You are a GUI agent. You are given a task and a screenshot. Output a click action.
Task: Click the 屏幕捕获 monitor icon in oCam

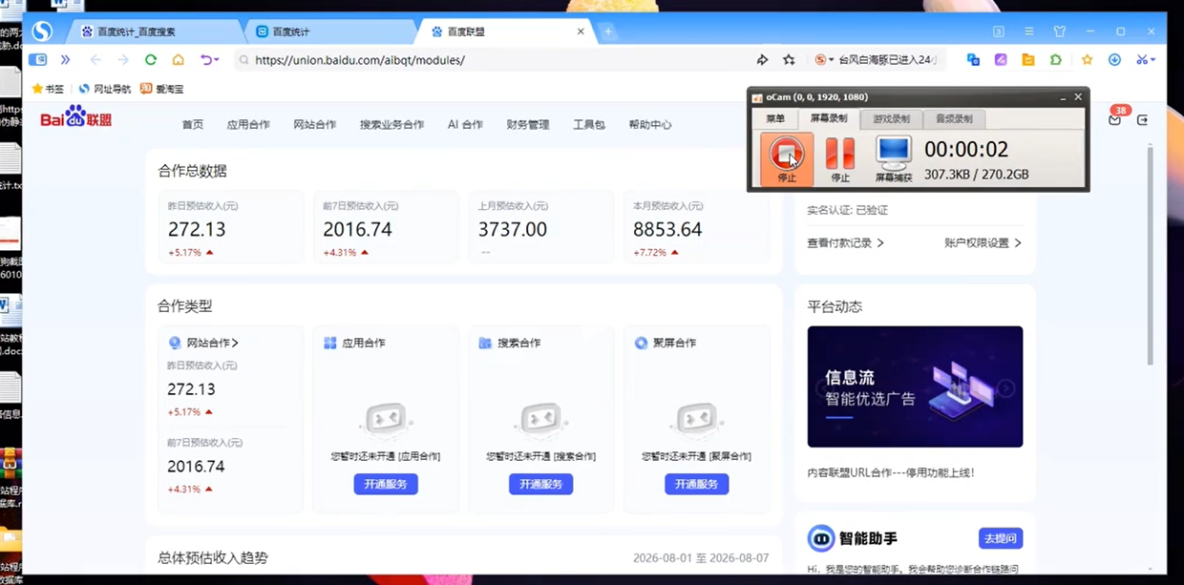(x=894, y=158)
